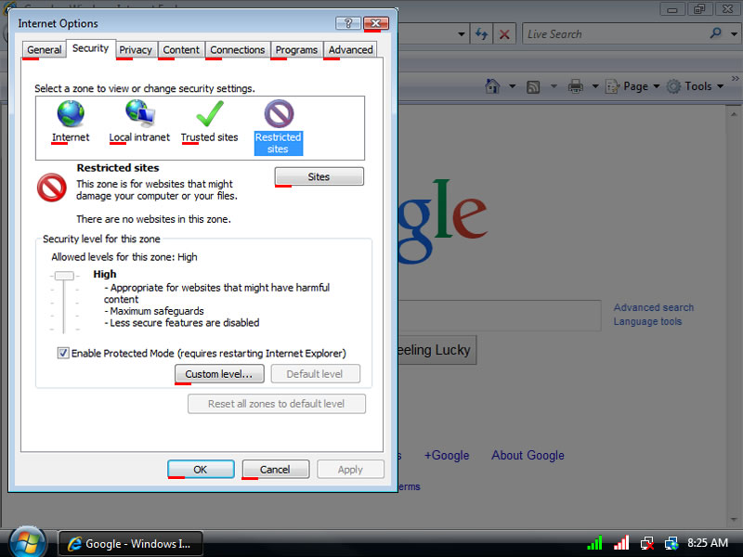Select the Local intranet zone icon
Screen dimensions: 743x557
point(139,114)
